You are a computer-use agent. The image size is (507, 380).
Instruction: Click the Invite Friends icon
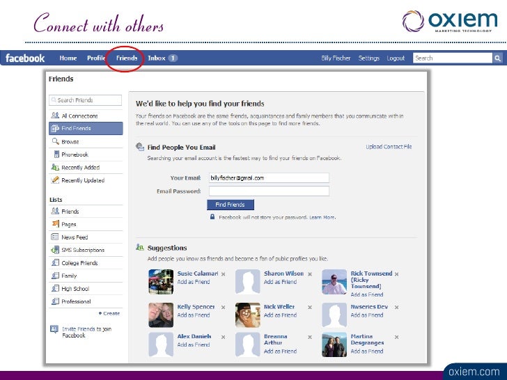(54, 329)
